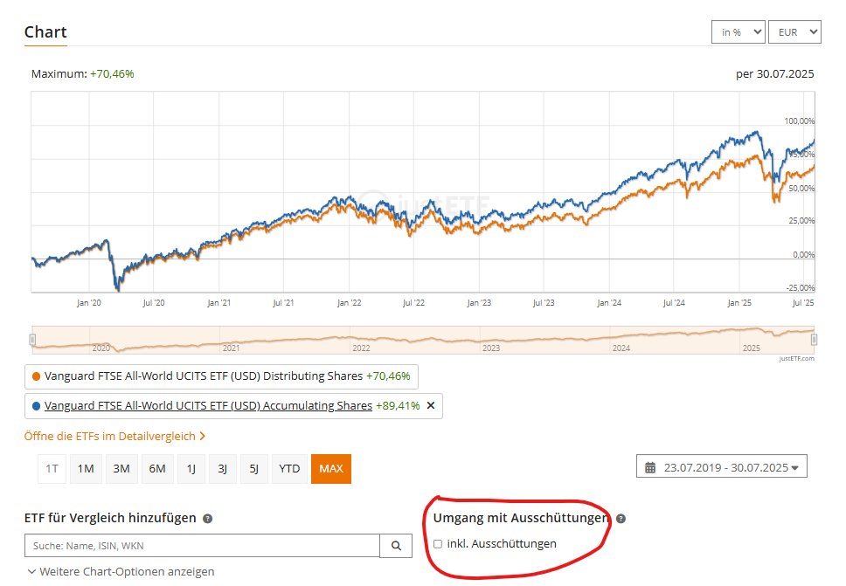Click the magnifying glass search icon
Viewport: 846px width, 586px height.
(x=395, y=546)
